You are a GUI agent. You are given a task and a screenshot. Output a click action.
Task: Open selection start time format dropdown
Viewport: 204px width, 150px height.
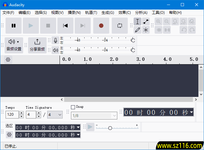(x=78, y=127)
